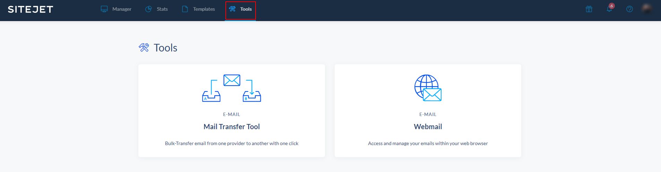Click the notification badge showing 6

tap(612, 6)
